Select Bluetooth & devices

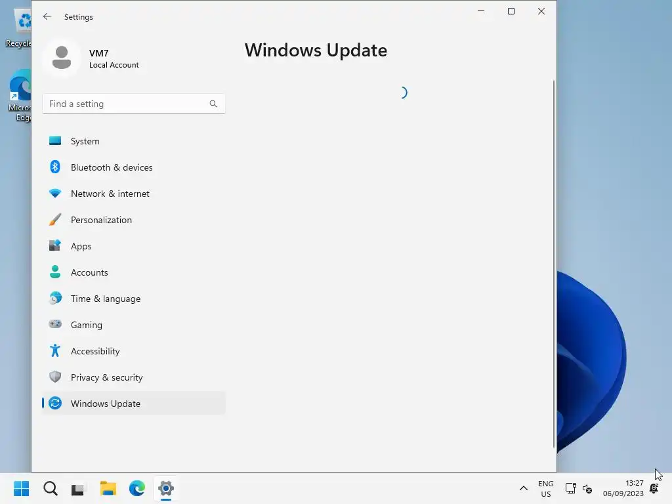click(x=134, y=167)
